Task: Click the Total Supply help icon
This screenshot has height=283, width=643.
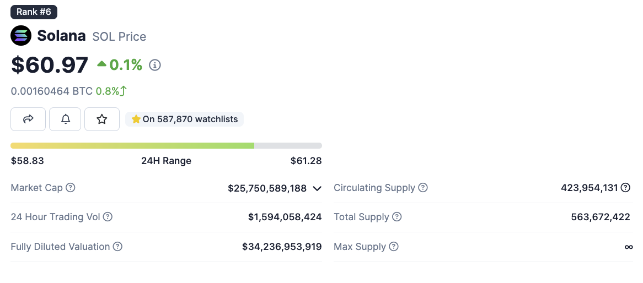Action: click(x=396, y=216)
